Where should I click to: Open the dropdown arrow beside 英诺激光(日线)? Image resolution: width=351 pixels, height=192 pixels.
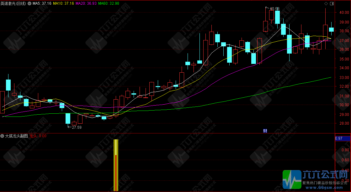(x=29, y=3)
